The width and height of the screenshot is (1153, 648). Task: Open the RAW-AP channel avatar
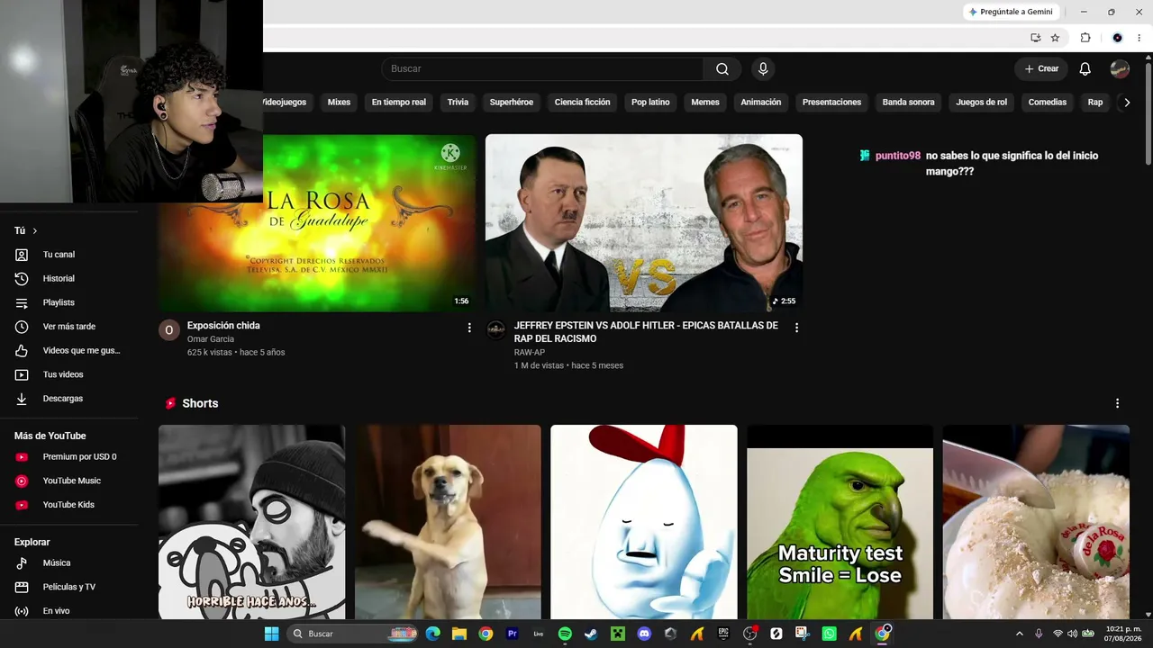(496, 329)
